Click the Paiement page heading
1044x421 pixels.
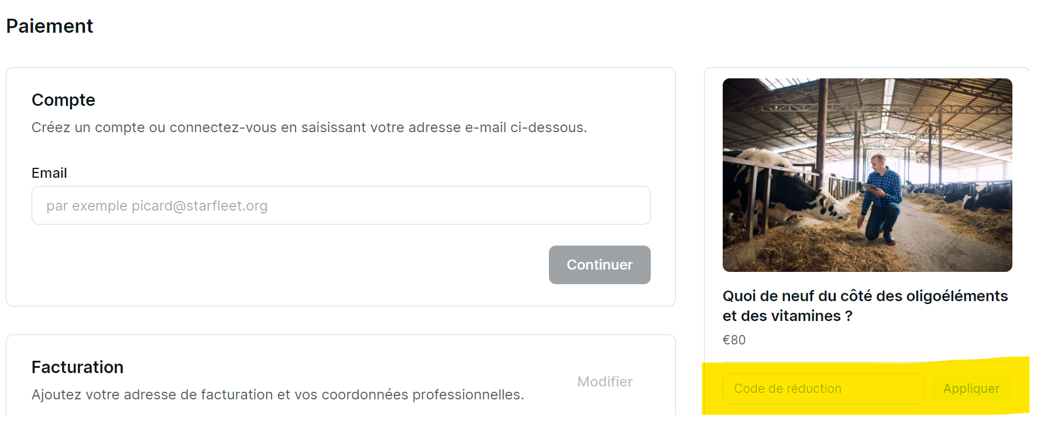[50, 26]
